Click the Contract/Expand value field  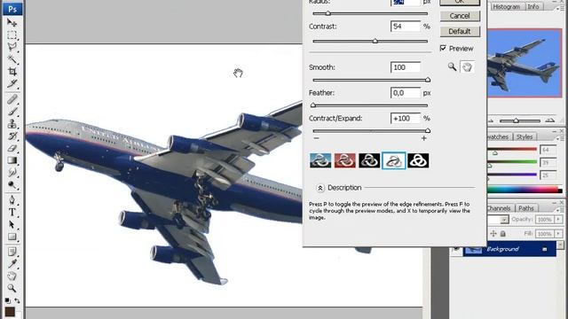[406, 118]
